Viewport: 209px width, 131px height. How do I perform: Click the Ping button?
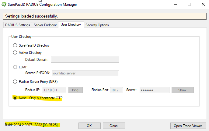75,90
